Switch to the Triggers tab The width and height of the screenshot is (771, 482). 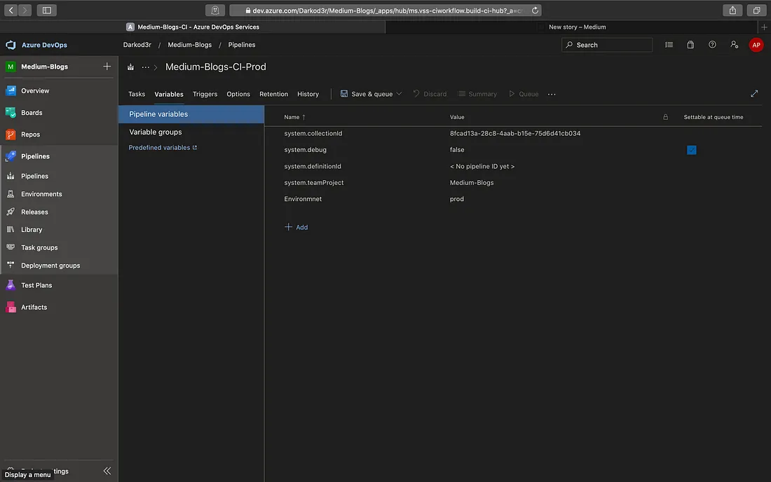[205, 95]
